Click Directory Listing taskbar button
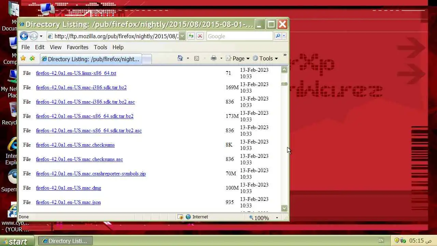The image size is (437, 246). 65,241
